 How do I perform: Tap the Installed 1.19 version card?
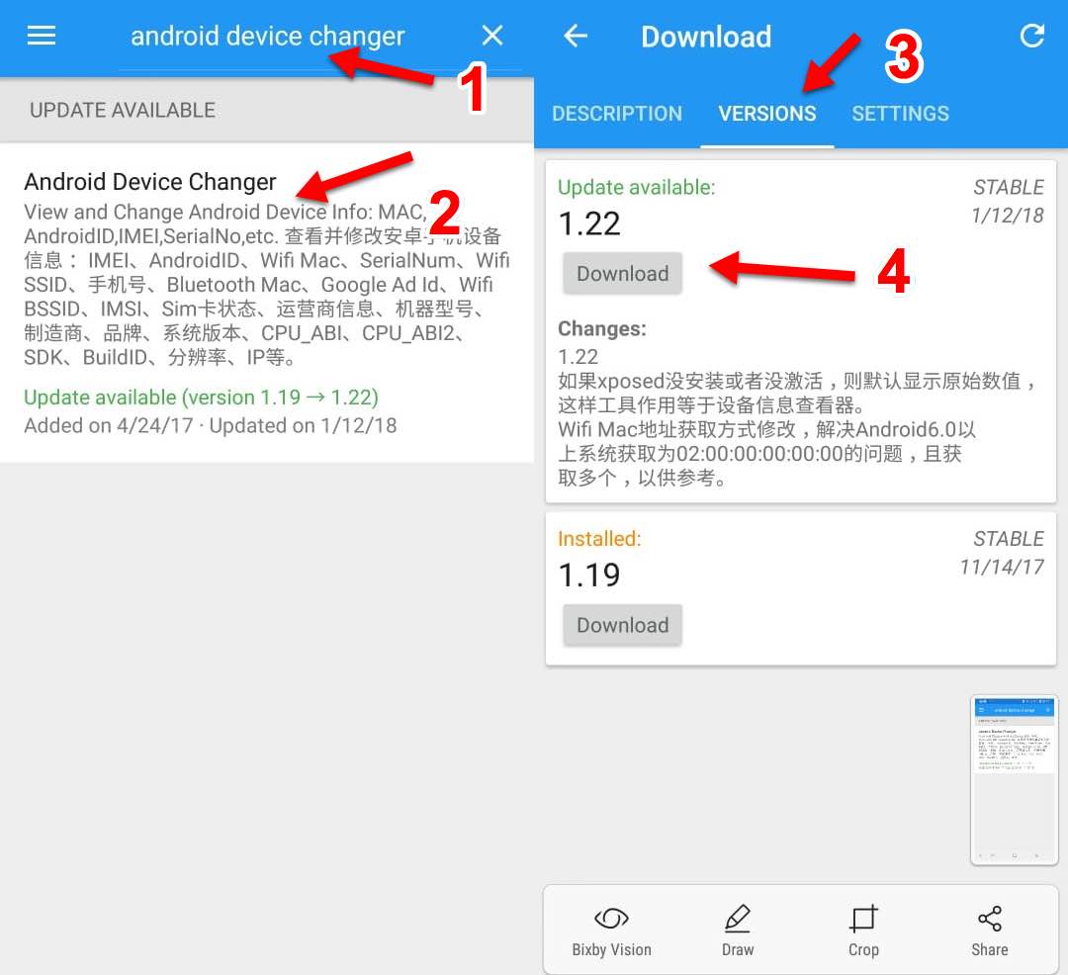(x=800, y=589)
